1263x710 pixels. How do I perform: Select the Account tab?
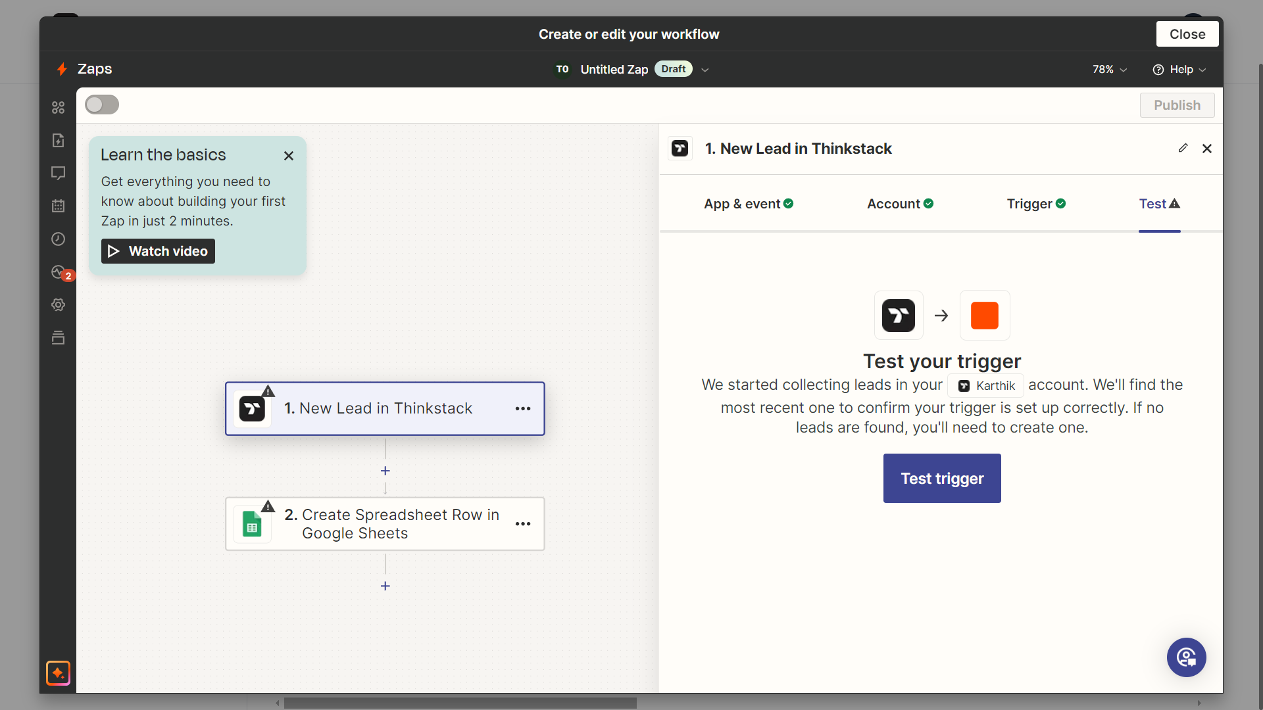(901, 204)
